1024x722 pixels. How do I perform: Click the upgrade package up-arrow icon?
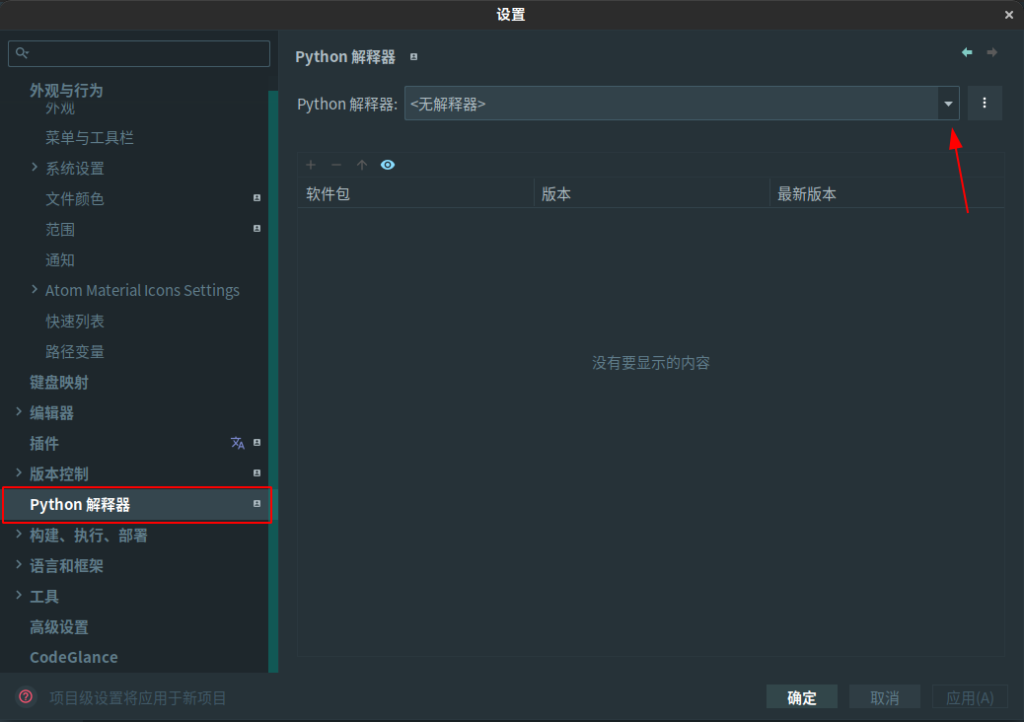coord(362,165)
